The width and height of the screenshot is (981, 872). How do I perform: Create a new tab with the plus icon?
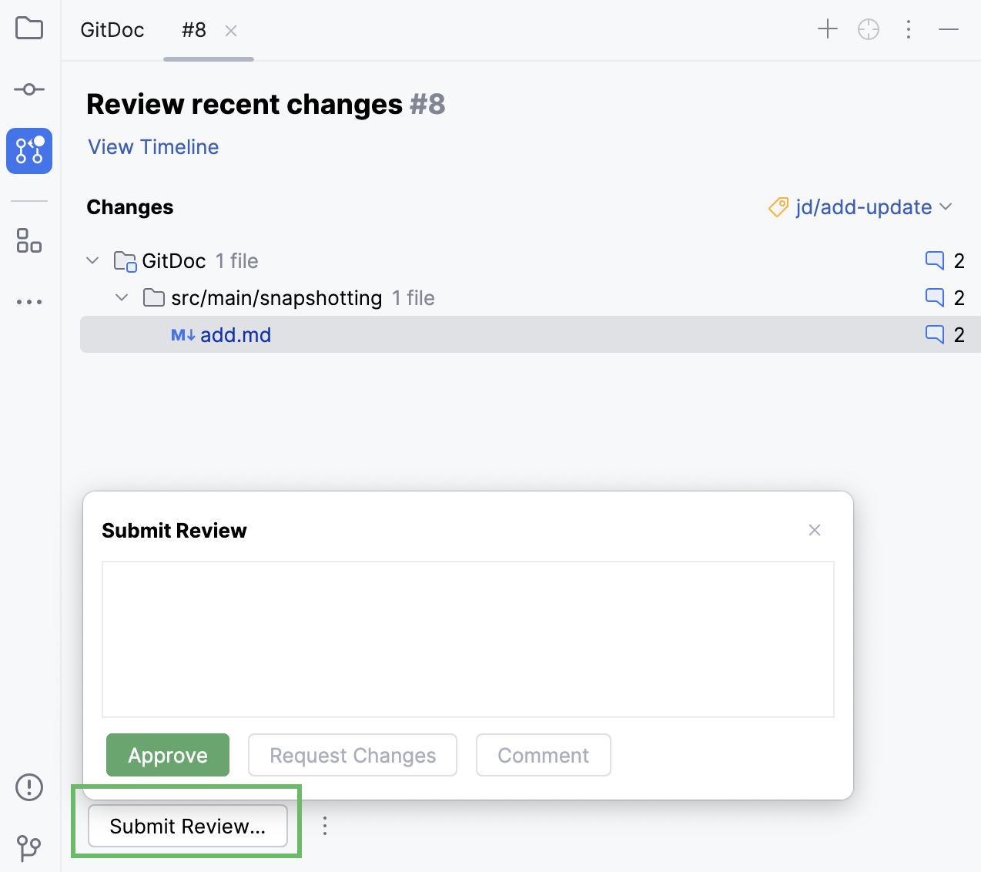coord(827,29)
